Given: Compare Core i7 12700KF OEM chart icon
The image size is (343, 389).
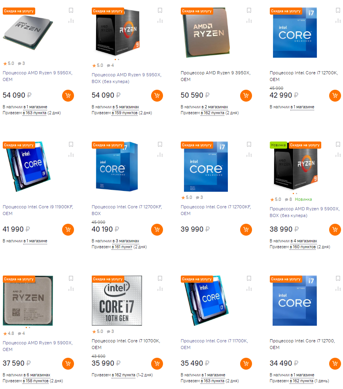Looking at the screenshot, I should point(249,155).
